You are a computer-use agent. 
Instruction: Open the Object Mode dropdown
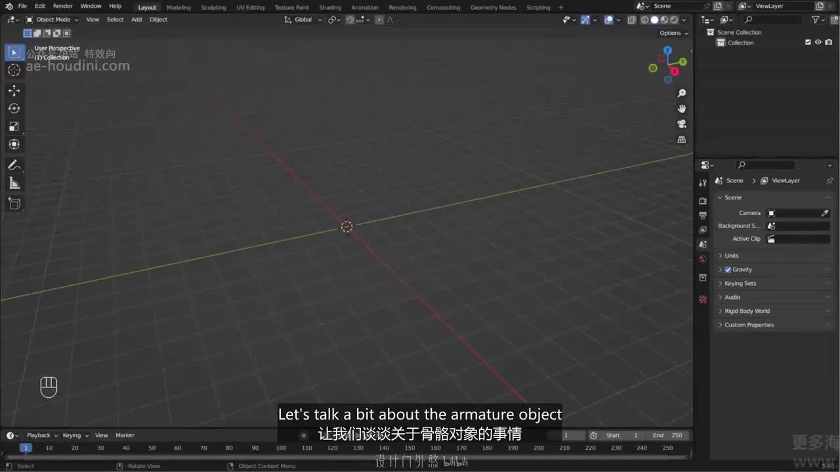click(x=52, y=20)
